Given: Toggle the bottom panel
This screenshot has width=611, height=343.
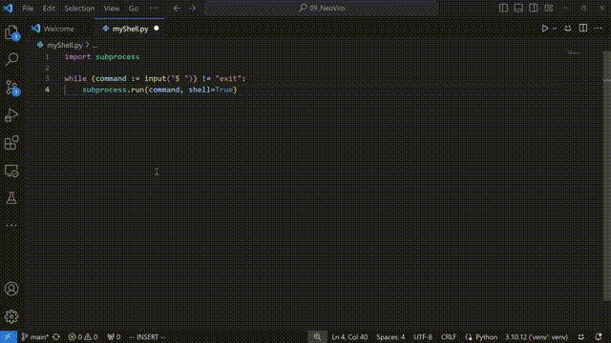Looking at the screenshot, I should (518, 9).
